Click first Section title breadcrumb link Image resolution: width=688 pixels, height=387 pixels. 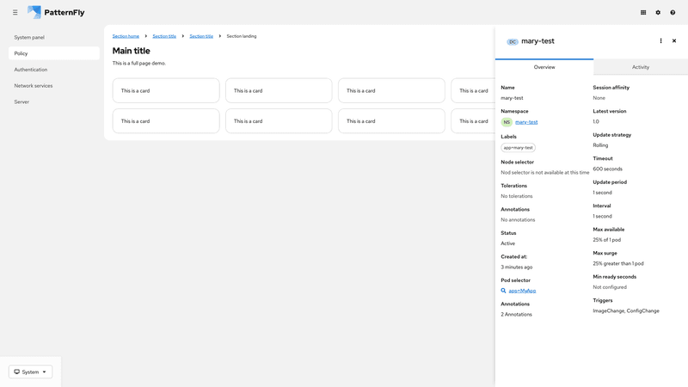[x=164, y=36]
